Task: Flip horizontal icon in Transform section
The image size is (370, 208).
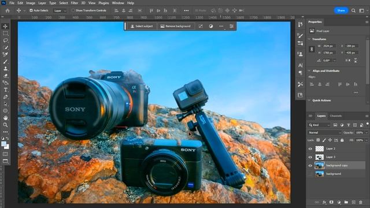Action: coord(348,60)
